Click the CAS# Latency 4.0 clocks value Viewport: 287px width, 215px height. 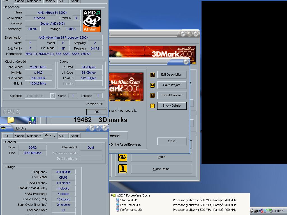point(63,183)
